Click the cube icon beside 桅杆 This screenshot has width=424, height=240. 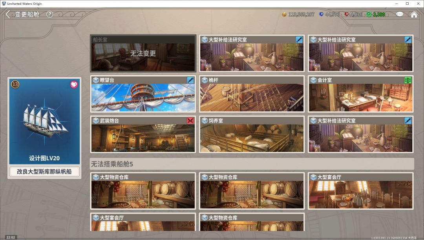205,80
